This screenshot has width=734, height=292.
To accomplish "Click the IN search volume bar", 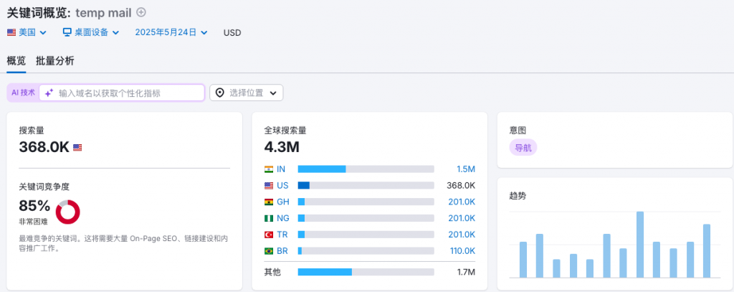I will [366, 169].
